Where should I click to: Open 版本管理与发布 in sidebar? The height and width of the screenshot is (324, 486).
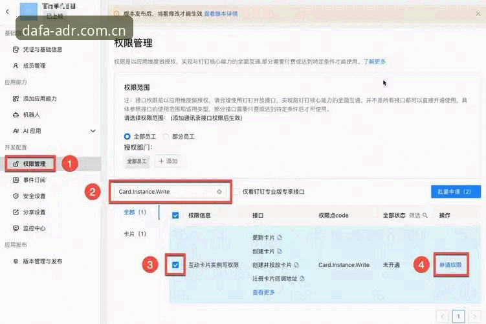pyautogui.click(x=38, y=261)
